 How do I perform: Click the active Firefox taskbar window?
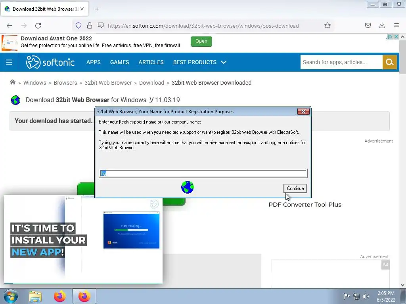[84, 296]
